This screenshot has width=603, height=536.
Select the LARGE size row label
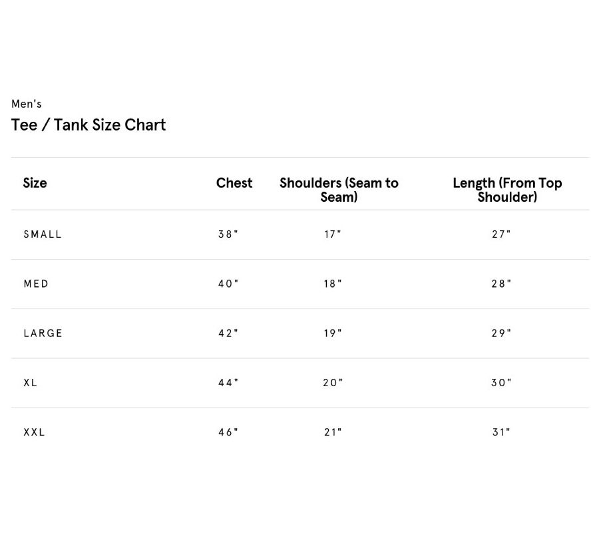point(43,334)
